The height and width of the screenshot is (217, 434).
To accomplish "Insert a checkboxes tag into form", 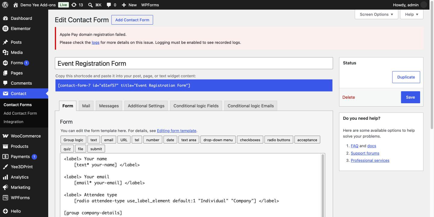I will point(250,140).
